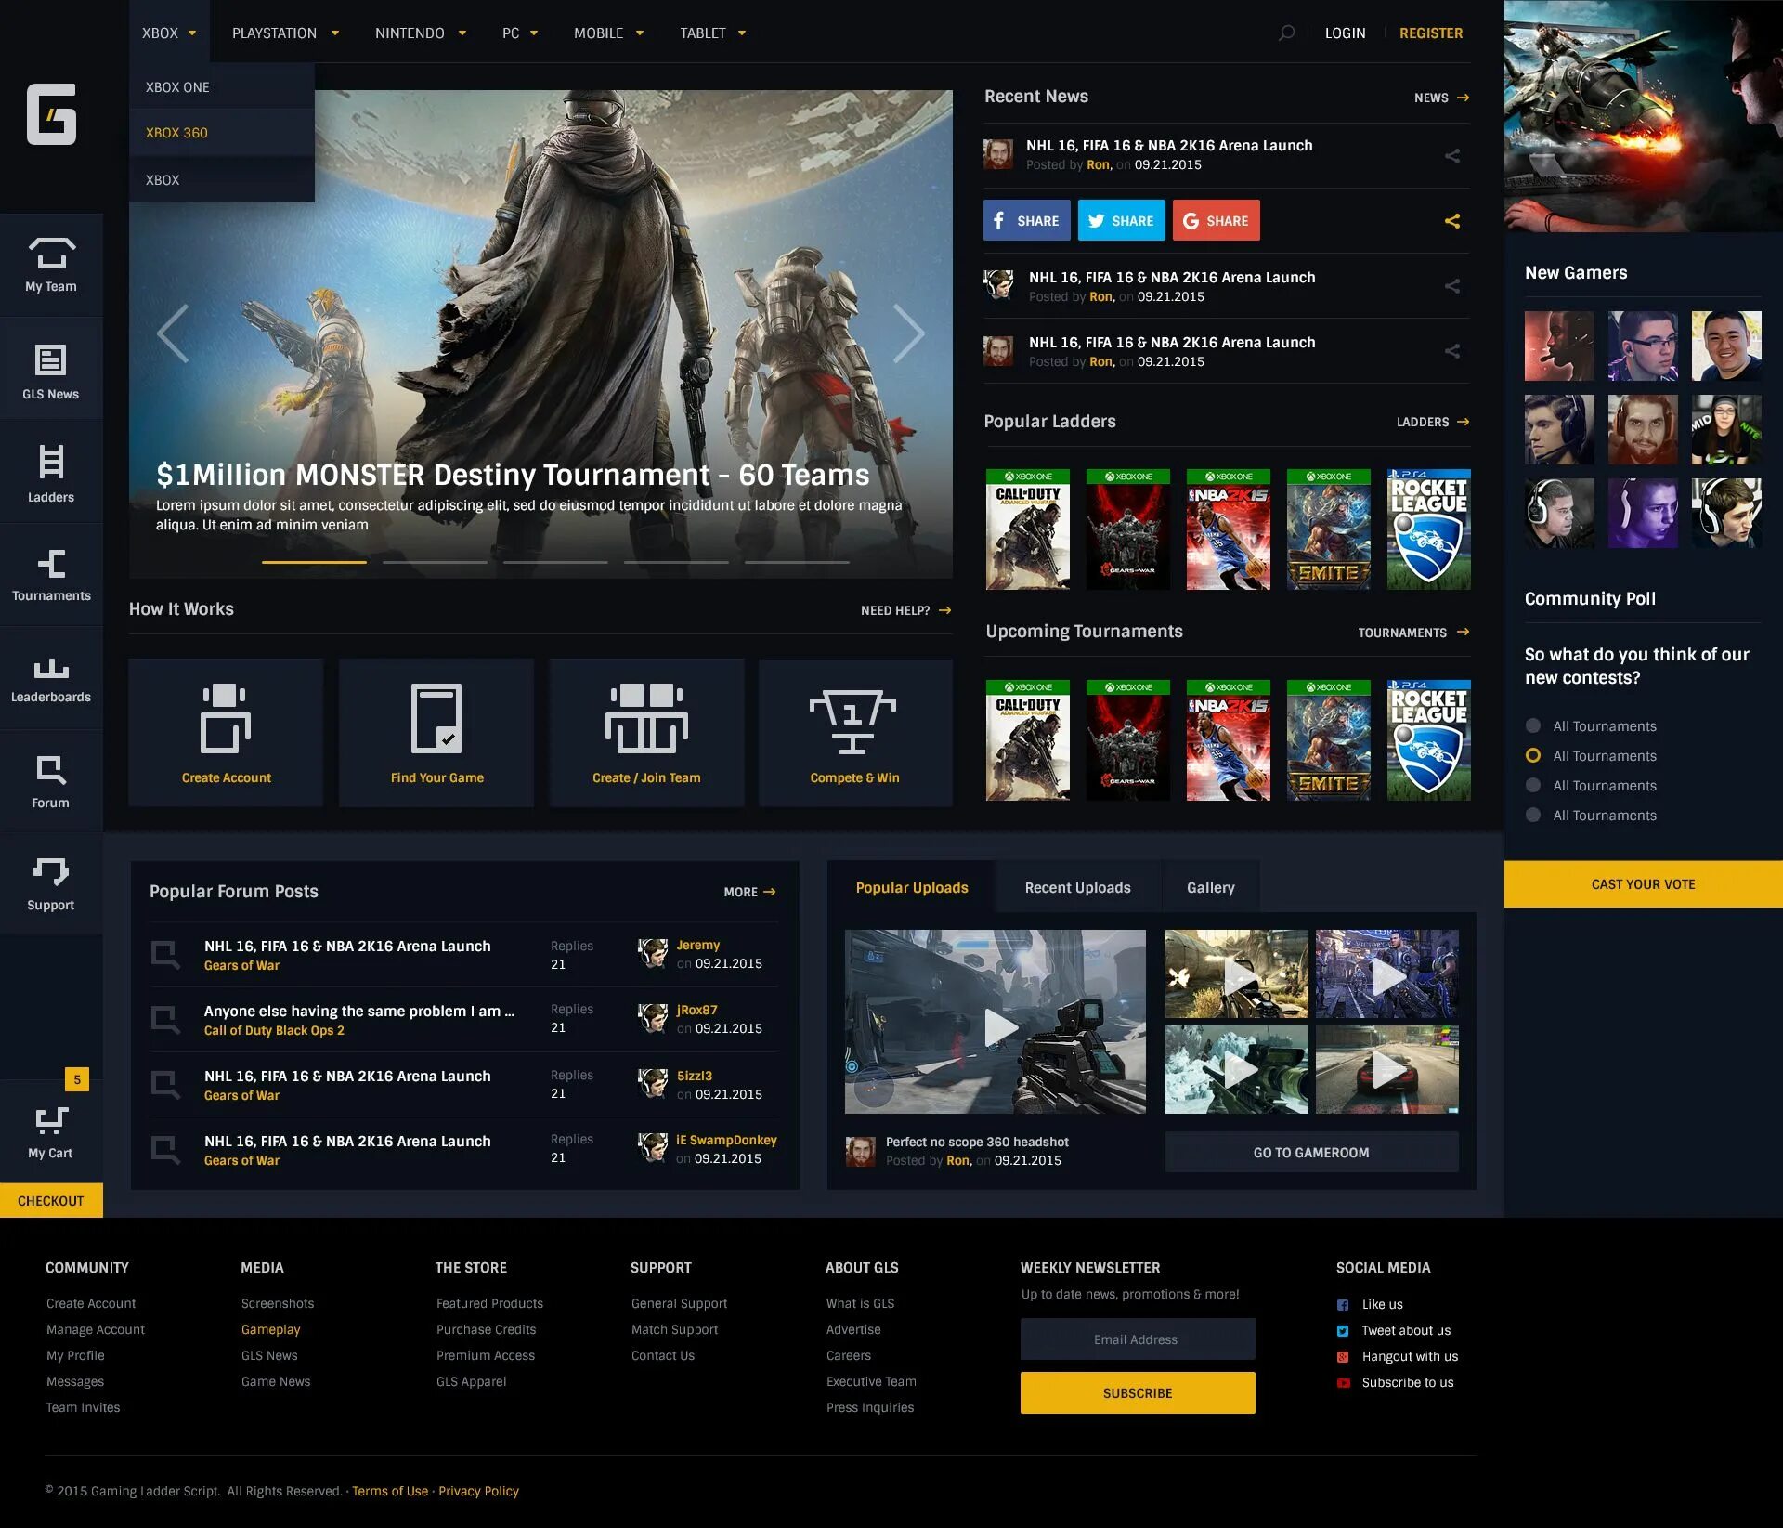Click the Compete & Win trophy icon
Screen dimensions: 1783x1528
click(852, 722)
